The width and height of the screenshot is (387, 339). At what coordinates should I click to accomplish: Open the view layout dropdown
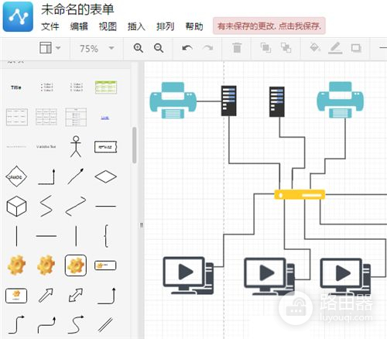point(50,48)
